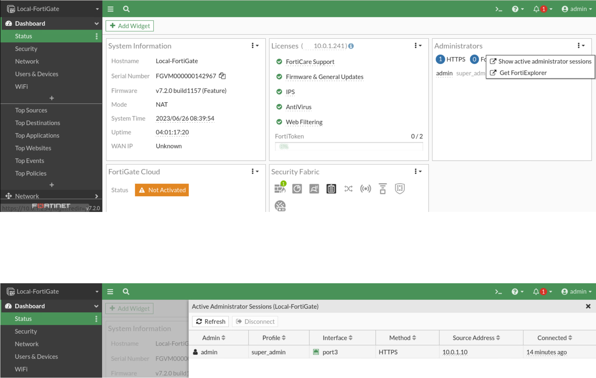Open the AntiVirus license link

298,107
